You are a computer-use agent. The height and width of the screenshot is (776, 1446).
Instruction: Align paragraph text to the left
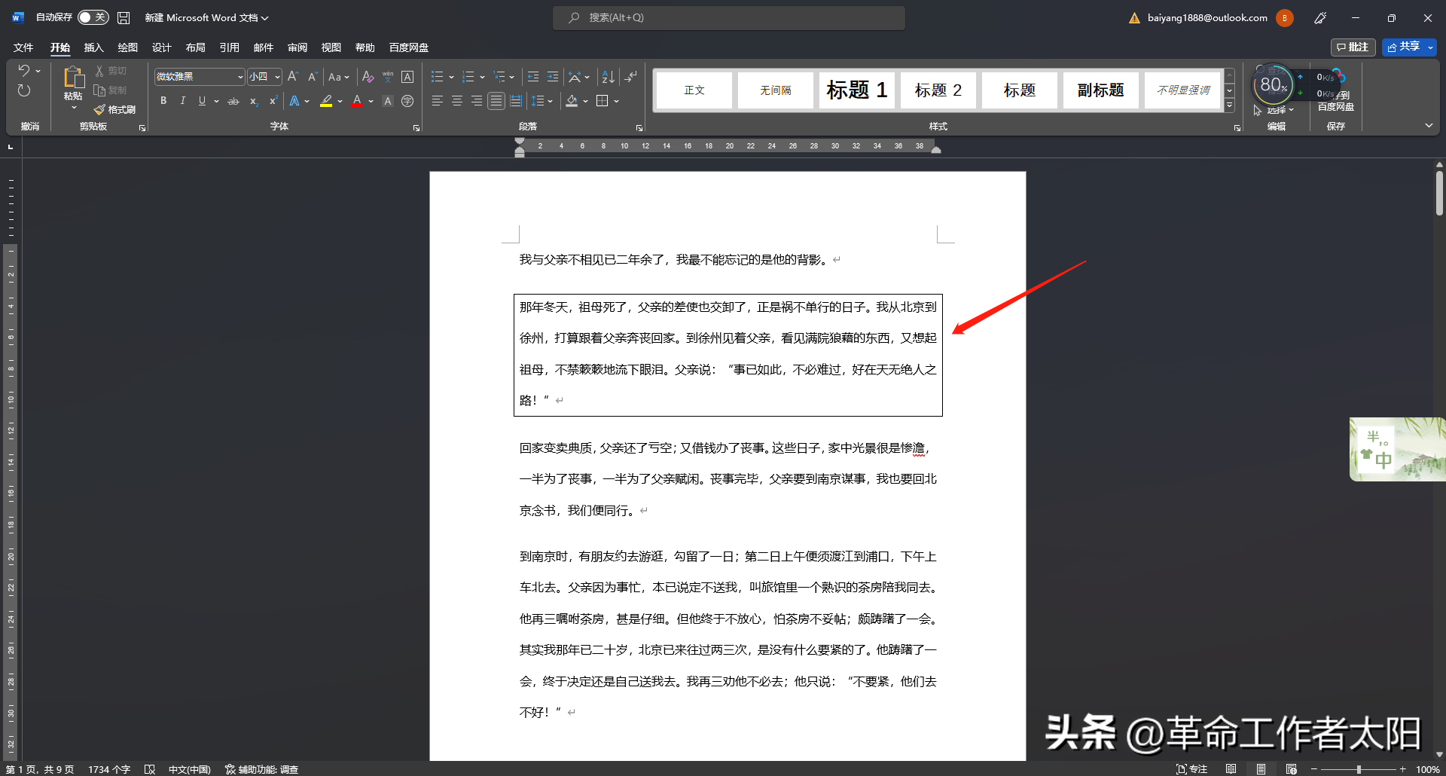pos(437,101)
